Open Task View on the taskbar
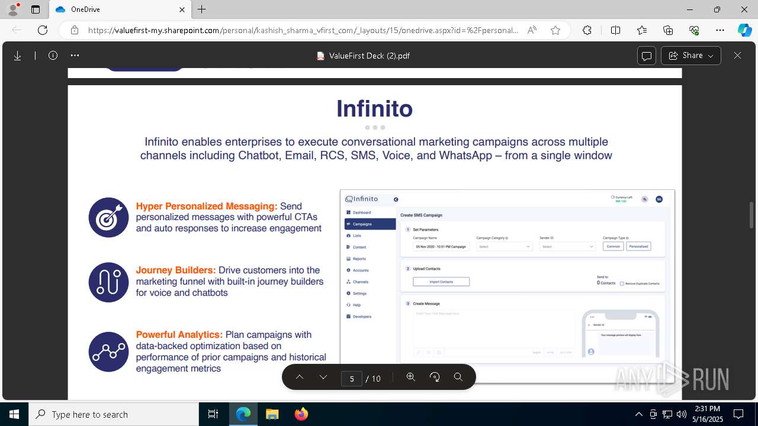 click(x=213, y=414)
